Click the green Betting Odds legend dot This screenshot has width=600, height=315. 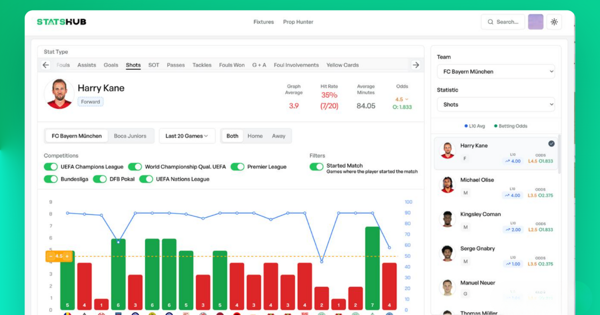tap(496, 126)
